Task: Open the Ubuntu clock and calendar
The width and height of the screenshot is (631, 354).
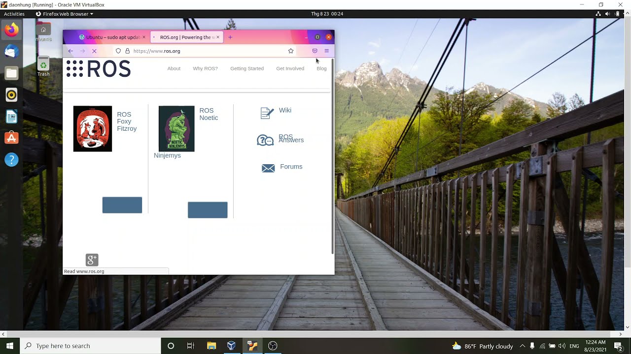Action: pyautogui.click(x=327, y=14)
